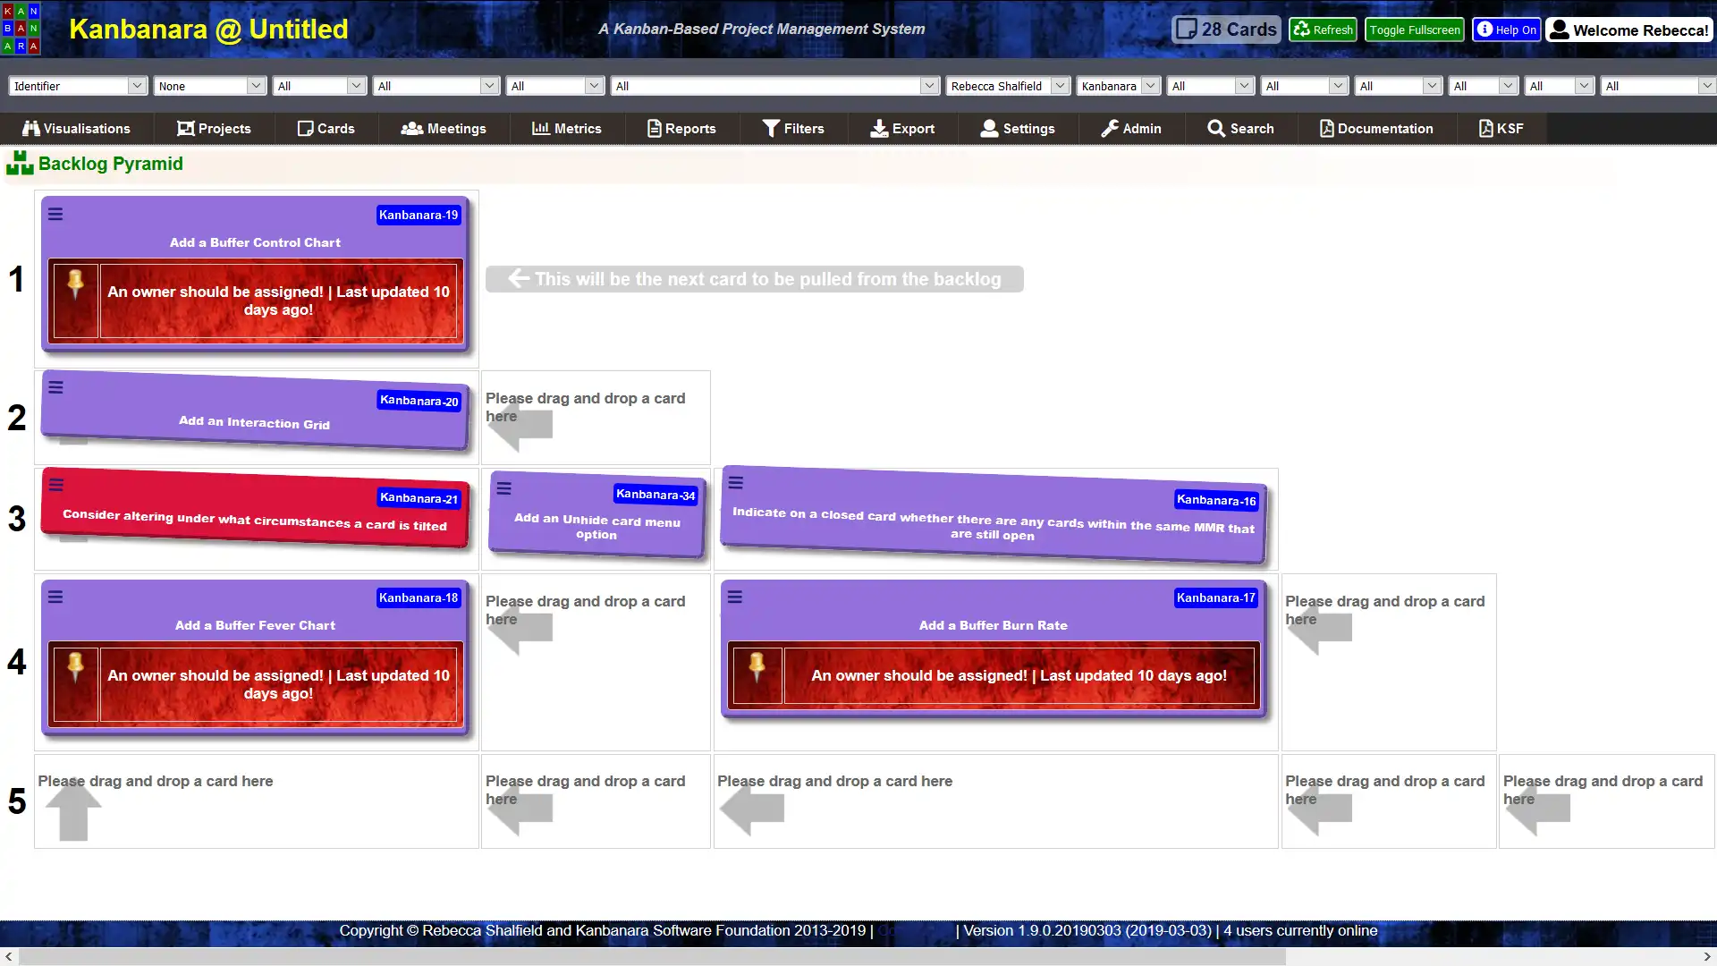Toggle Fullscreen mode button

pos(1414,30)
